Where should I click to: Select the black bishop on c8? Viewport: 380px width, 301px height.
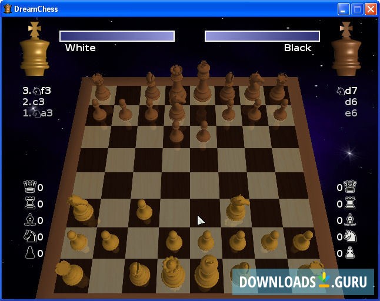click(152, 86)
